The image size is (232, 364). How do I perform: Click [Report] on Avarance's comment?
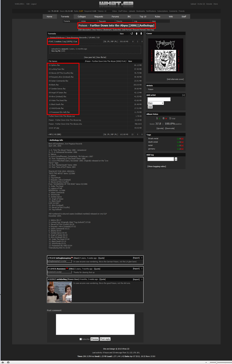(x=136, y=268)
